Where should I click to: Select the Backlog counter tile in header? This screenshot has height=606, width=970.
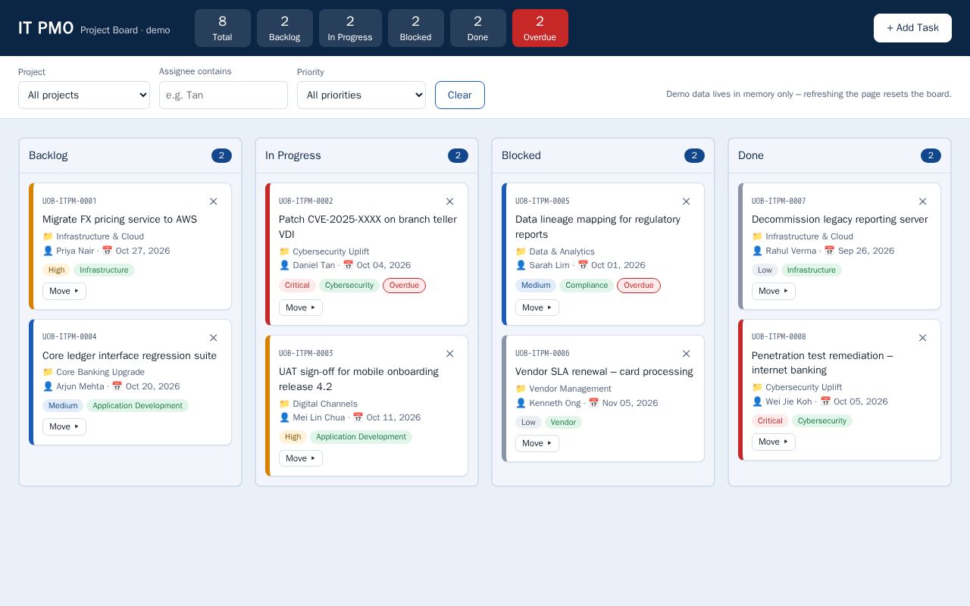[x=285, y=28]
